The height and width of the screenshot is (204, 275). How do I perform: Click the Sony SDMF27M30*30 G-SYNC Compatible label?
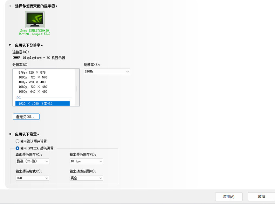pos(35,32)
